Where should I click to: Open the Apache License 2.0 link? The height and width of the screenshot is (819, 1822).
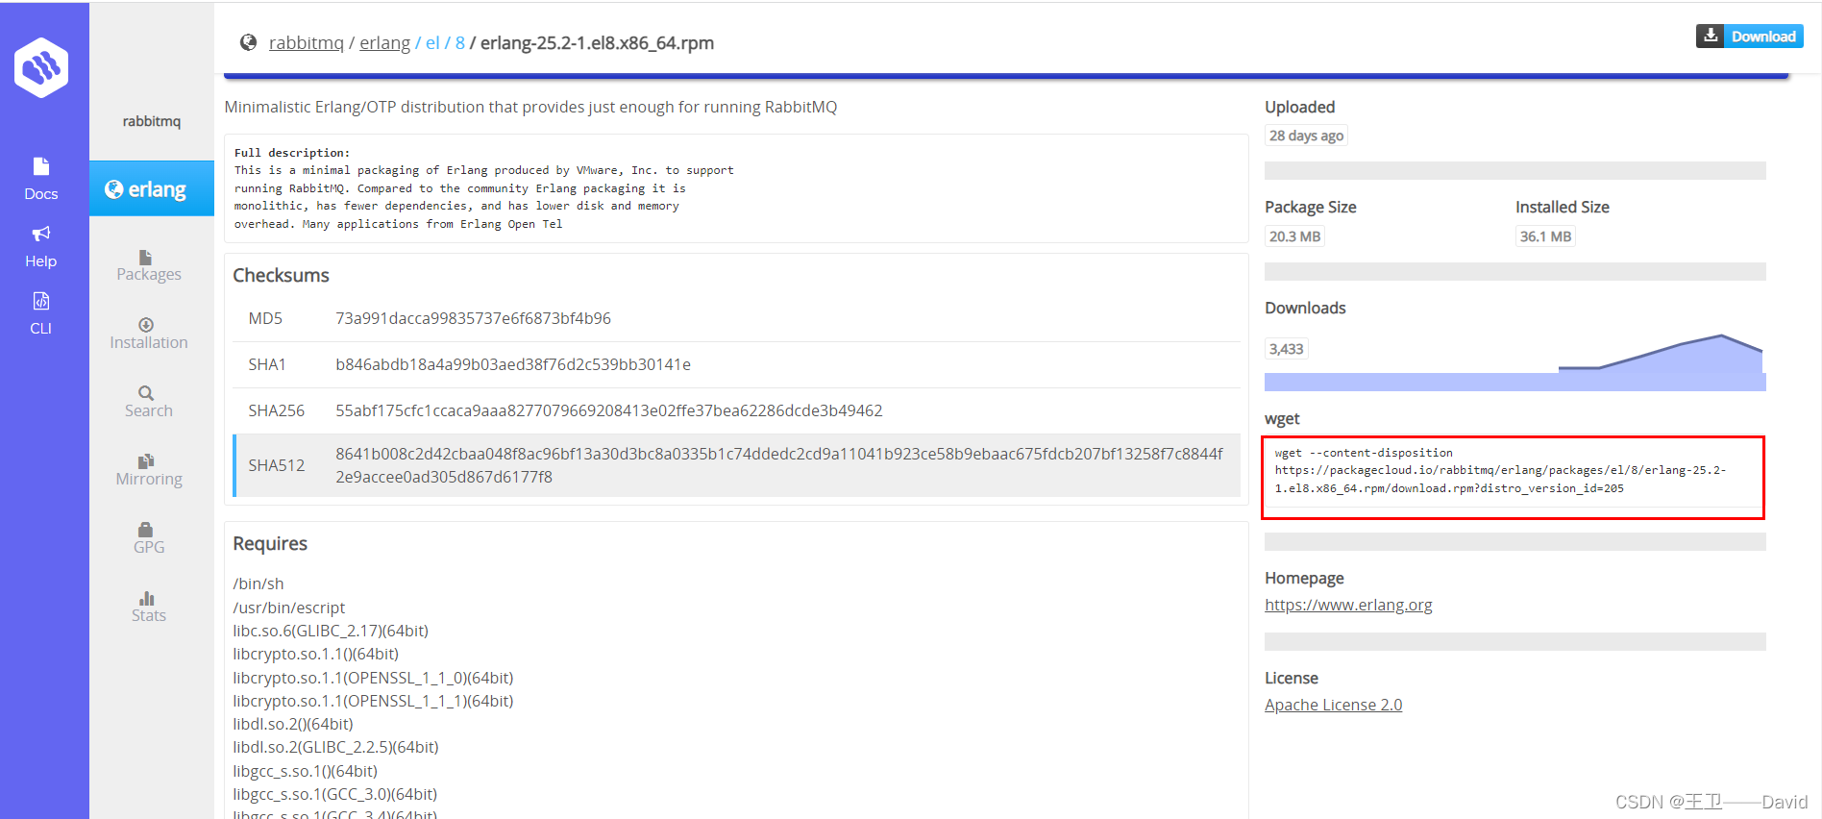pyautogui.click(x=1334, y=705)
